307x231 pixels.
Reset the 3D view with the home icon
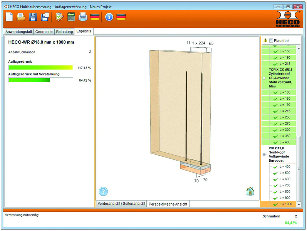250,191
